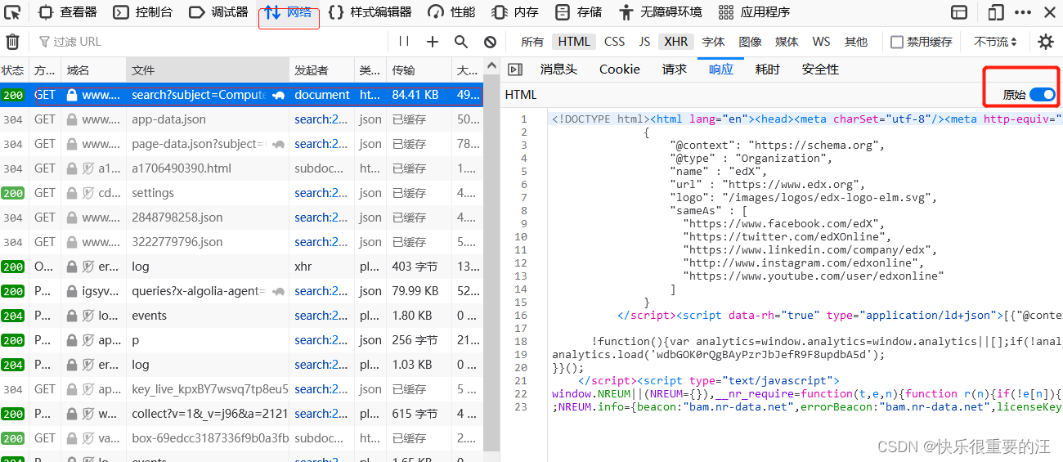
Task: Open request blocking icon
Action: pyautogui.click(x=490, y=42)
